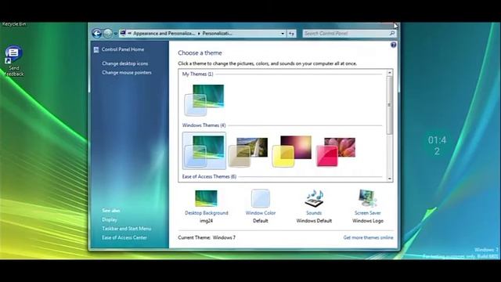Viewport: 501px width, 282px height.
Task: Click the Desktop Background image icon
Action: [206, 198]
